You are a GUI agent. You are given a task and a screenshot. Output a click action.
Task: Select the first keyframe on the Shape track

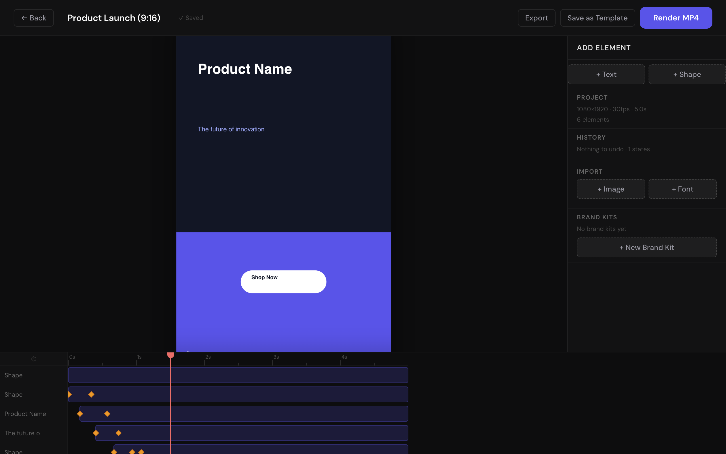pyautogui.click(x=69, y=394)
